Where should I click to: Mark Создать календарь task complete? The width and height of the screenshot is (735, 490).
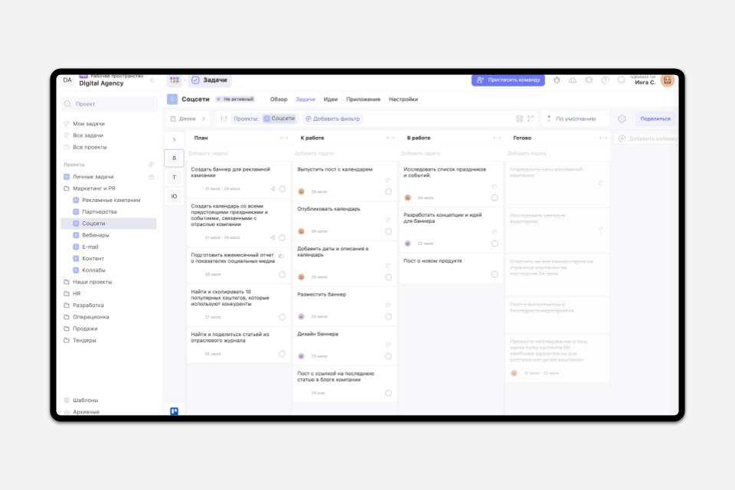pos(283,238)
